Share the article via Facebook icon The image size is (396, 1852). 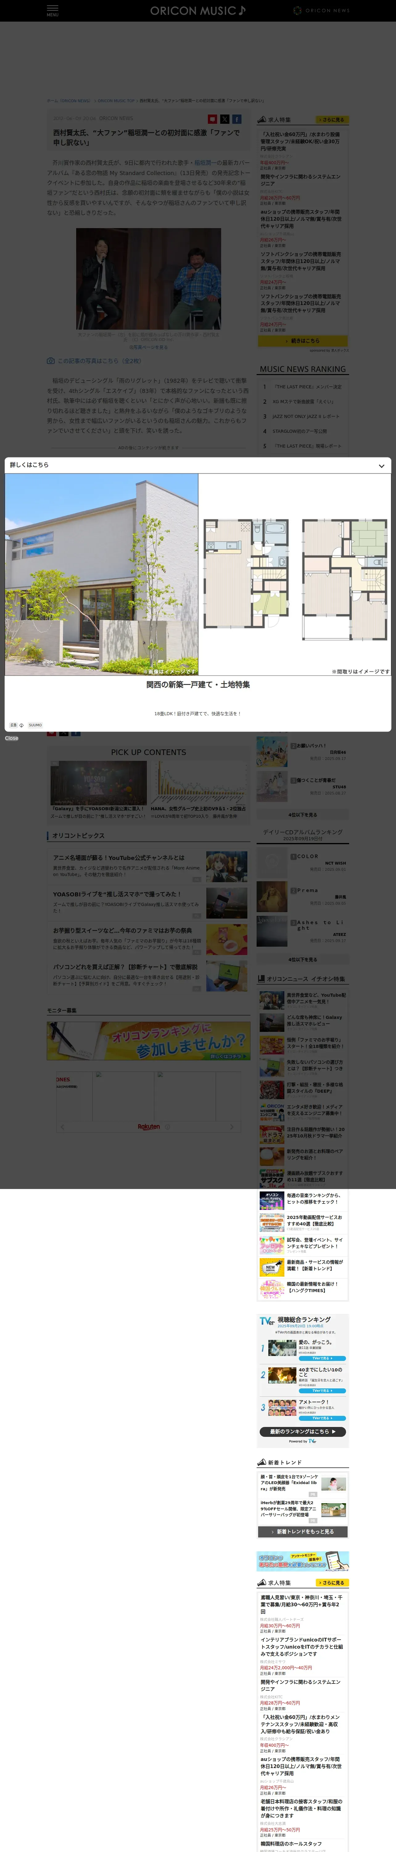point(237,119)
